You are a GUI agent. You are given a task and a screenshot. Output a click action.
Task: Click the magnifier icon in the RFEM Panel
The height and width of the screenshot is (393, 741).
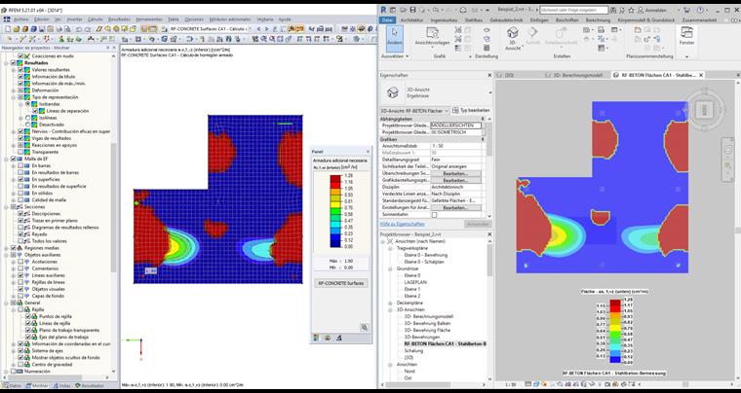[x=364, y=327]
